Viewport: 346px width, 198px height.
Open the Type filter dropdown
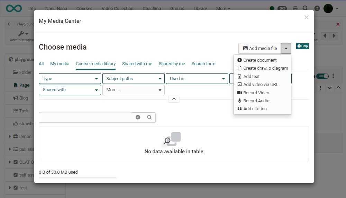pos(70,79)
